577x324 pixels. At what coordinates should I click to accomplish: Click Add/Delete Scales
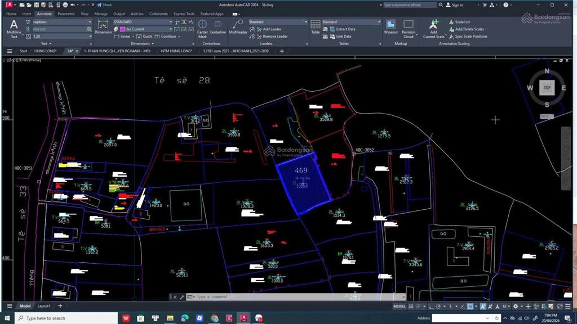466,29
